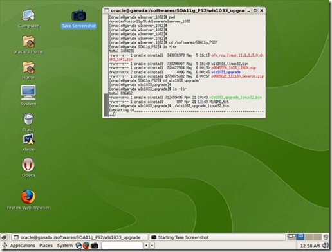
Task: Open the Places menu
Action: [46, 246]
